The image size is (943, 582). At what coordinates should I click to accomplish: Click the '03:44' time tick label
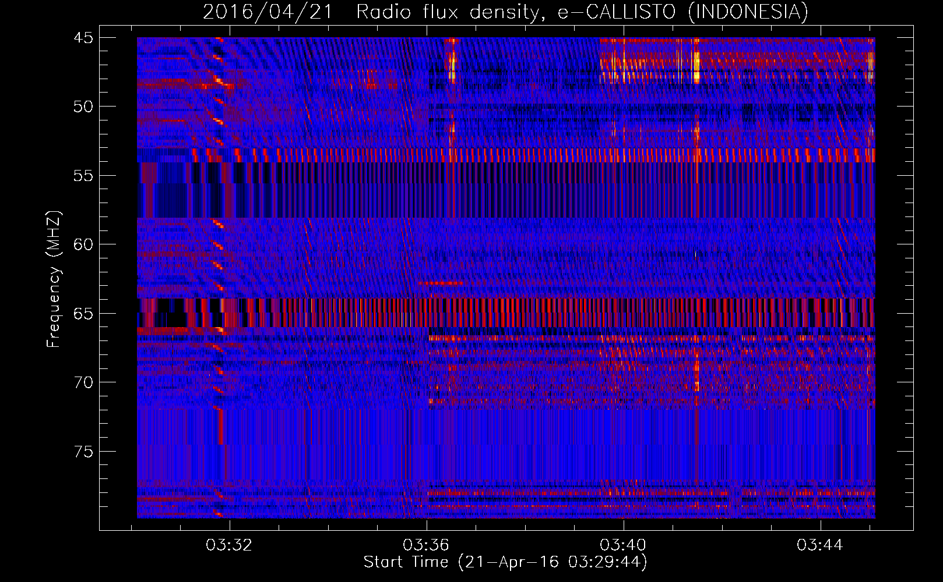click(x=820, y=545)
